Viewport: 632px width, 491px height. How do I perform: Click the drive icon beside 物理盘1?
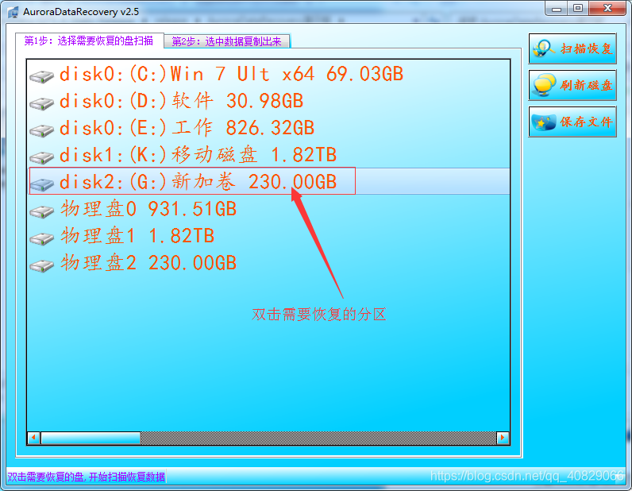[41, 238]
